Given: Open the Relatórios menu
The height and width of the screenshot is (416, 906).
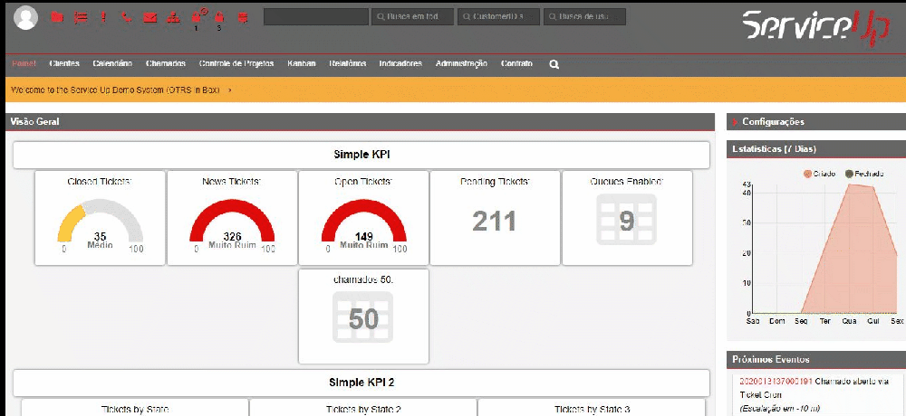Looking at the screenshot, I should click(347, 64).
